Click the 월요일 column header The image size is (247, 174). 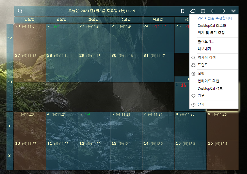pos(62,19)
